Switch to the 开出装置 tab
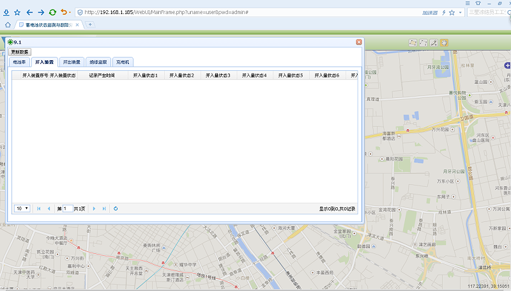Screen dimensions: 511x291 tap(72, 62)
